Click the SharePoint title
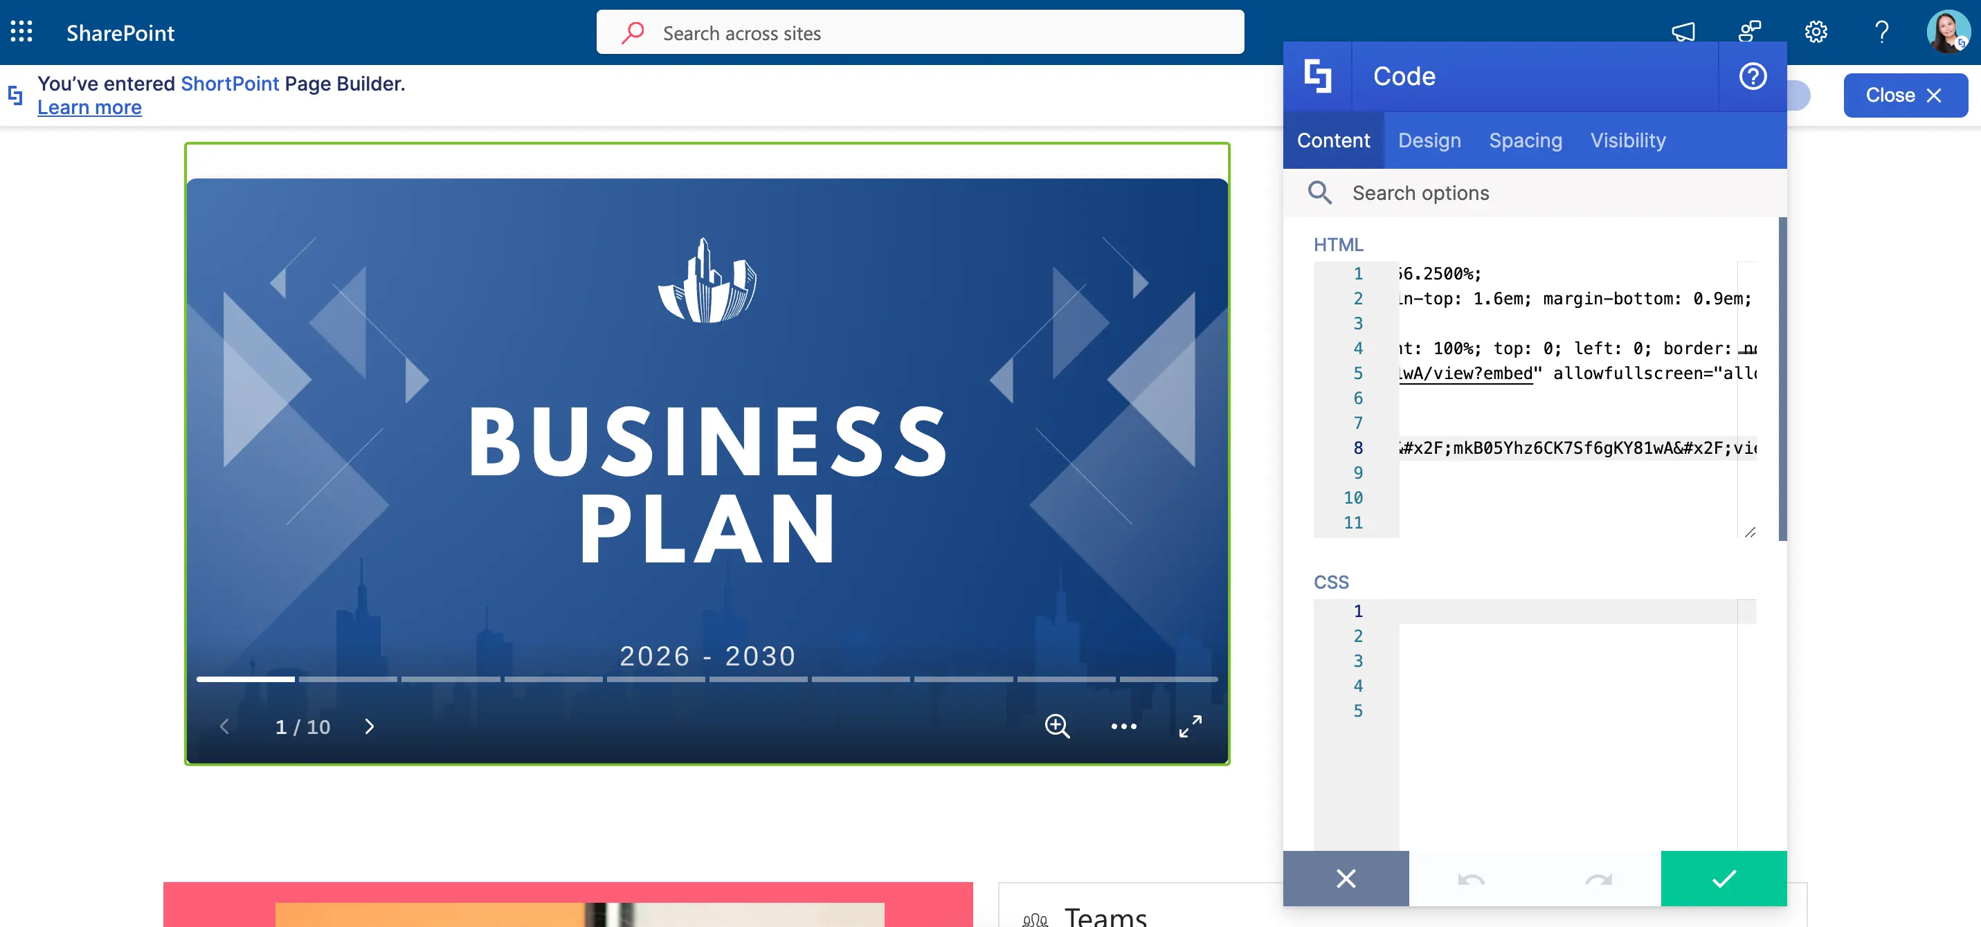Image resolution: width=1981 pixels, height=927 pixels. click(120, 33)
